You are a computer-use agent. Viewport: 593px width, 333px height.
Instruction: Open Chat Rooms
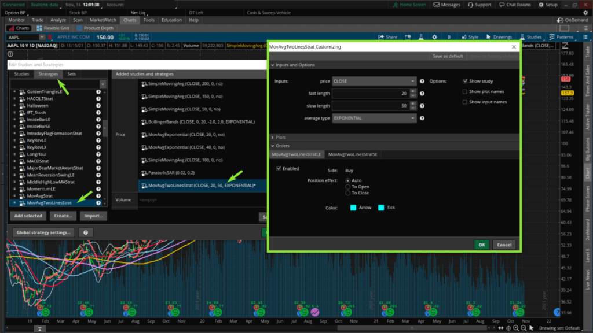click(515, 5)
